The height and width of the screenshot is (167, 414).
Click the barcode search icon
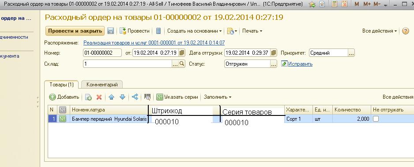click(x=147, y=97)
